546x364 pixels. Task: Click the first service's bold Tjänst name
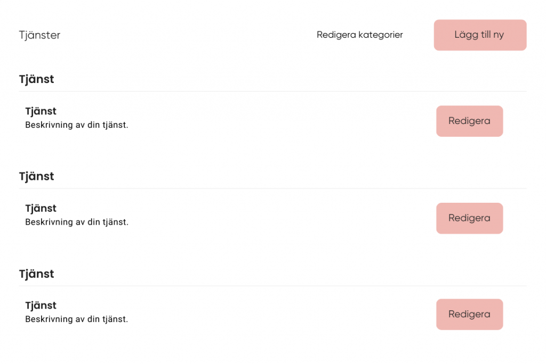pyautogui.click(x=41, y=111)
